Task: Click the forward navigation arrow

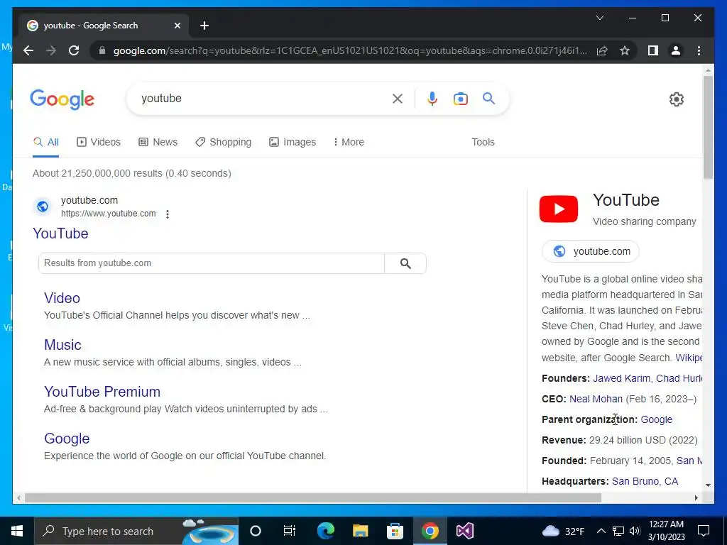Action: click(51, 50)
